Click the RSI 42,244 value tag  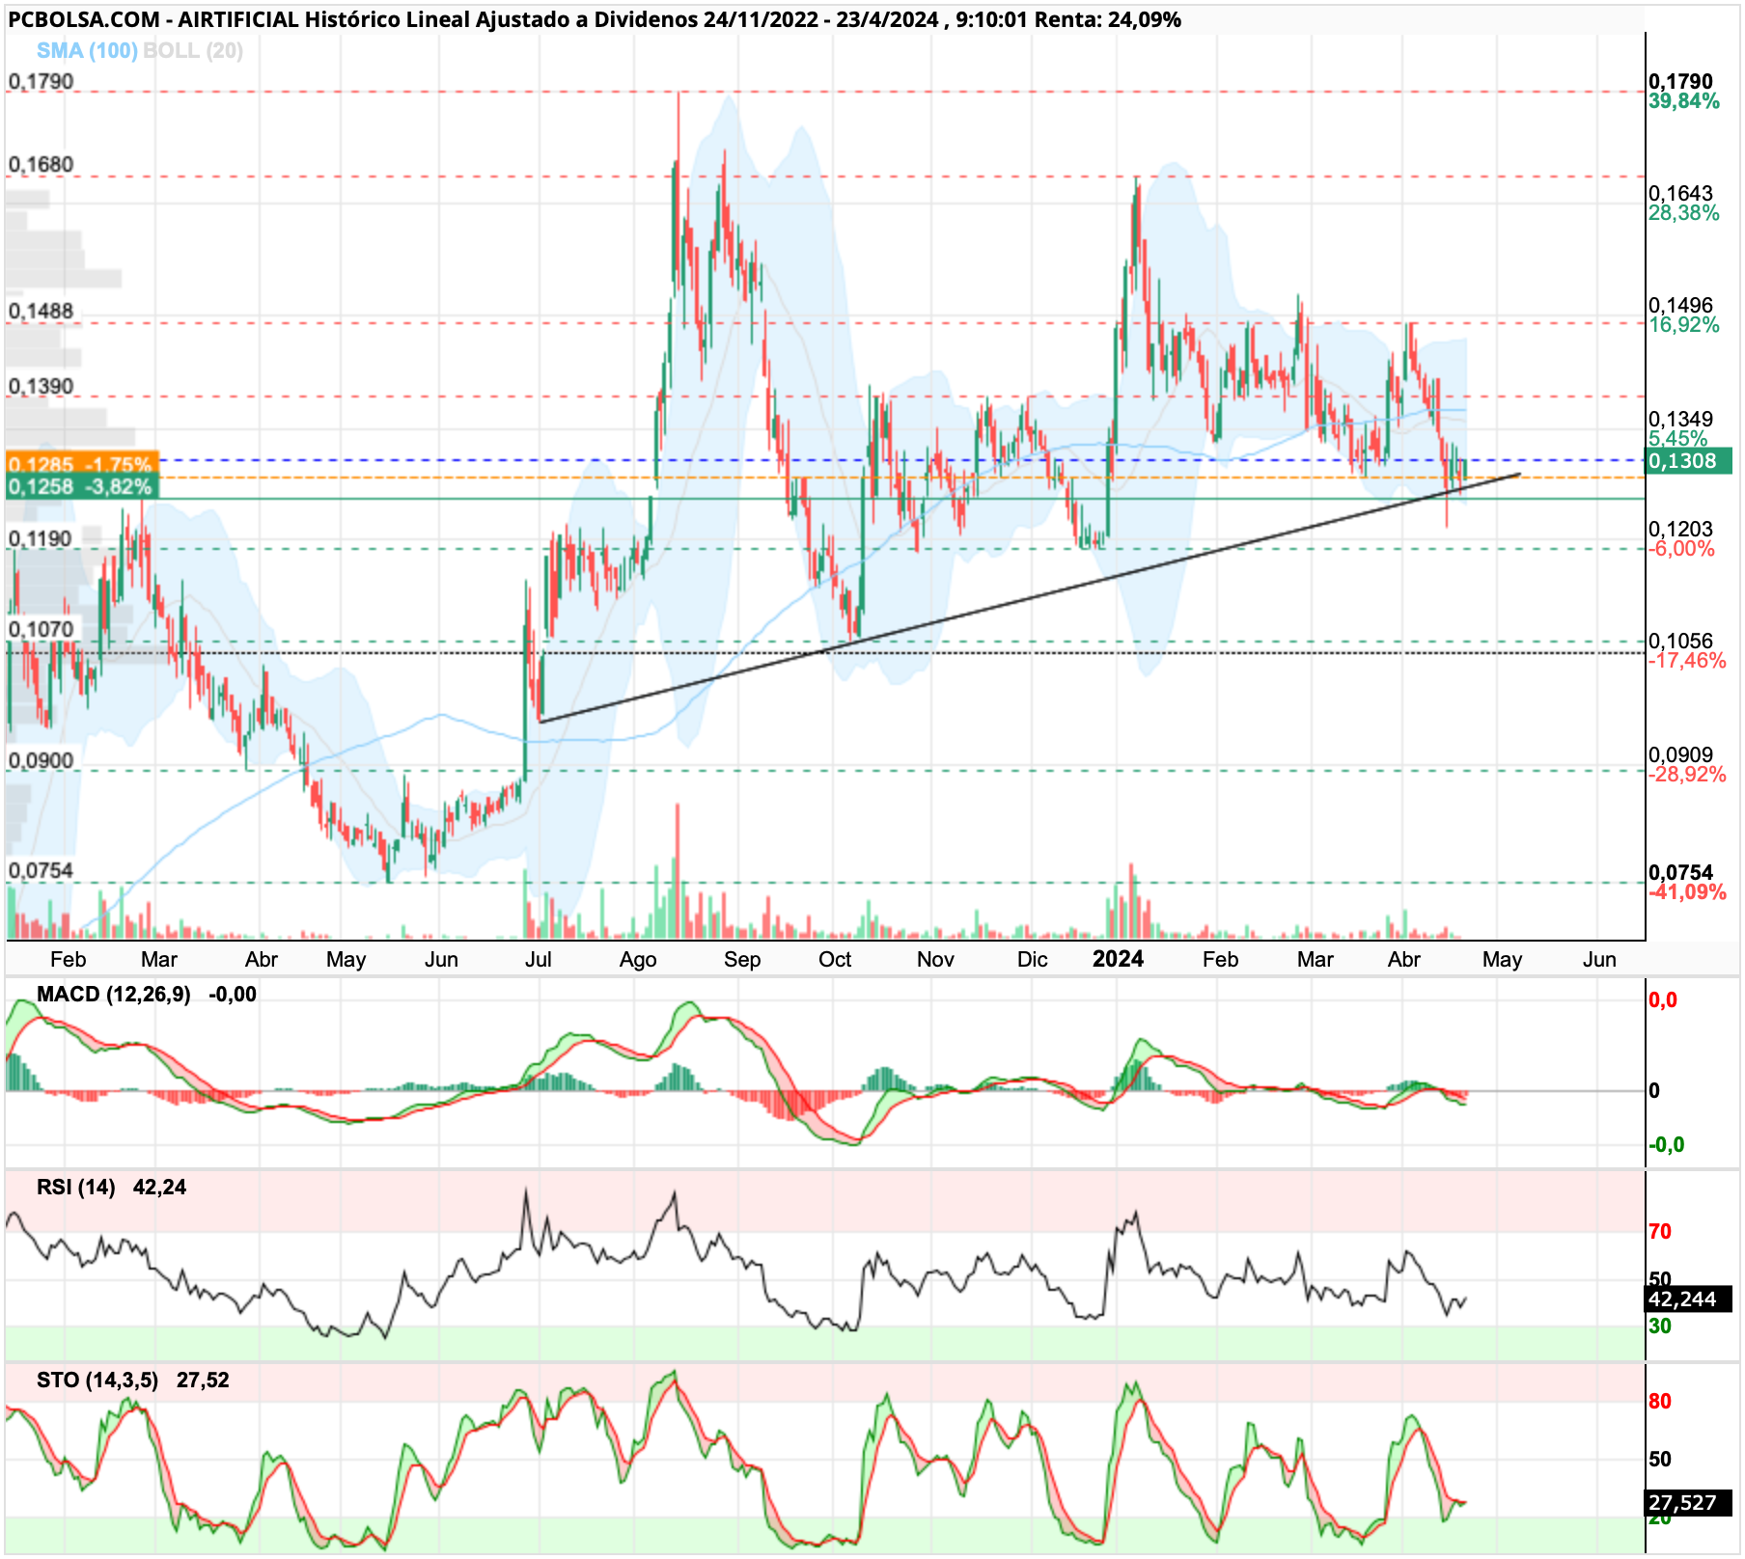coord(1689,1299)
